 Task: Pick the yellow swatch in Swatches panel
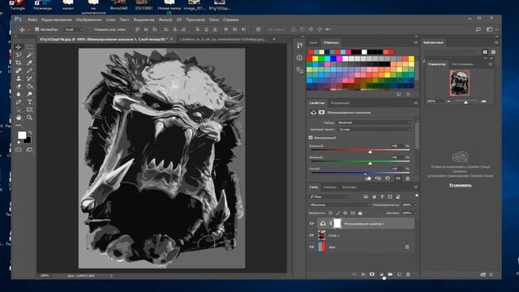tap(315, 58)
